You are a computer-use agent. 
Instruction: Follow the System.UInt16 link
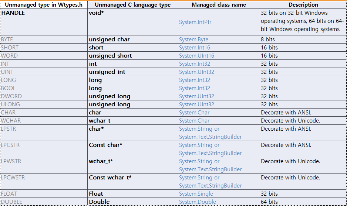click(196, 56)
